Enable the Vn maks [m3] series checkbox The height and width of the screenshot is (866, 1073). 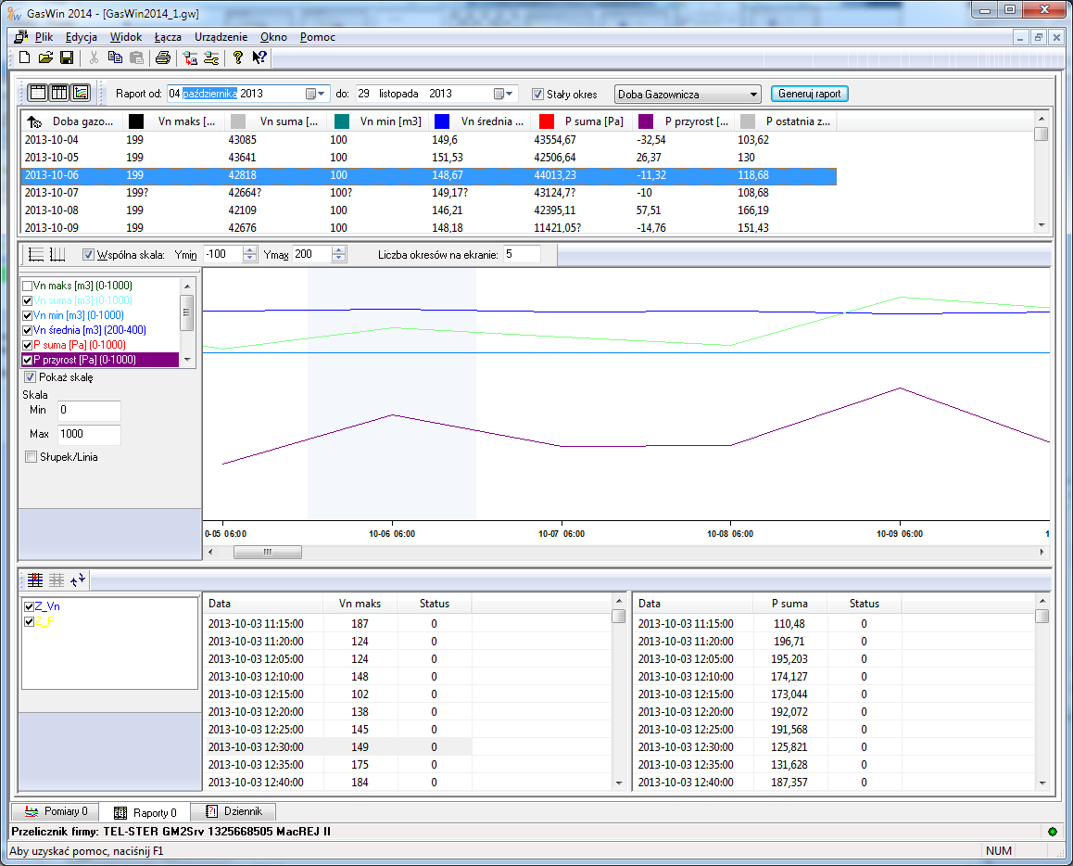pos(28,286)
